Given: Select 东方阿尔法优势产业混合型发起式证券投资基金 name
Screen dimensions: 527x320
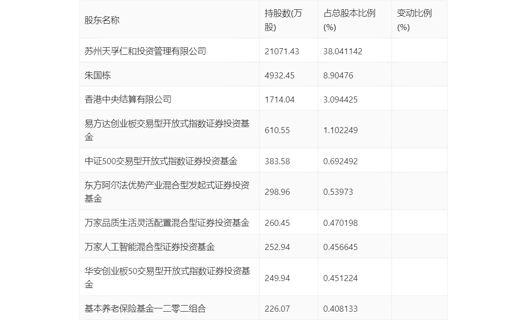Looking at the screenshot, I should (x=167, y=192).
